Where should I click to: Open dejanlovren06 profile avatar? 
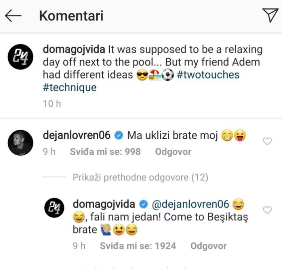point(20,143)
